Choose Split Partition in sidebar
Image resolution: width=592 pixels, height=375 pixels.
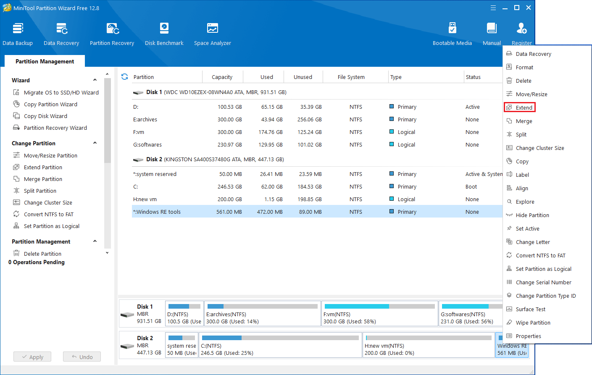click(x=35, y=191)
